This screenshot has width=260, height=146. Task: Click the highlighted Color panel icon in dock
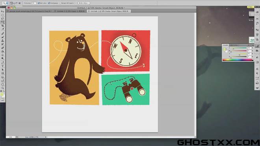tap(257, 46)
